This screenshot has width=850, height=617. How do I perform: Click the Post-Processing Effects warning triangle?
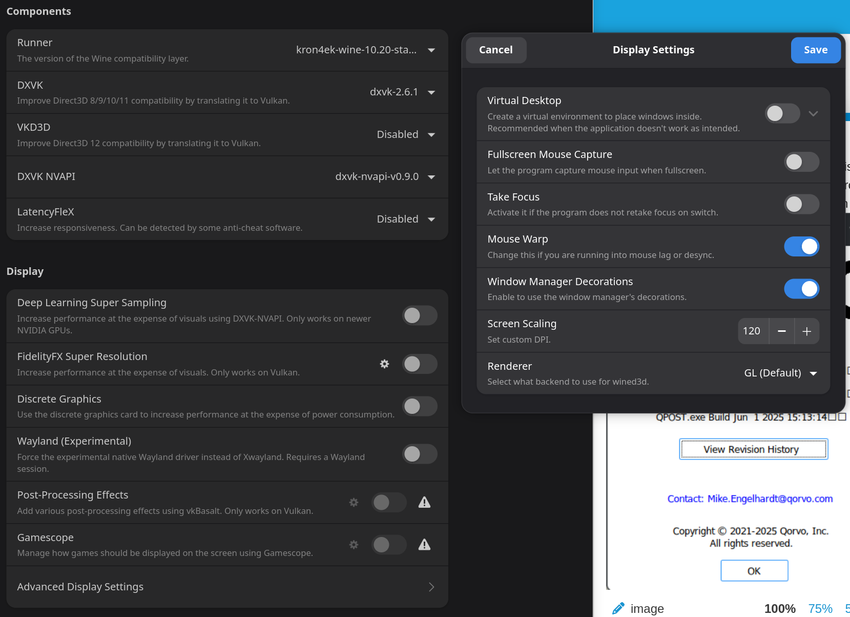click(x=424, y=503)
